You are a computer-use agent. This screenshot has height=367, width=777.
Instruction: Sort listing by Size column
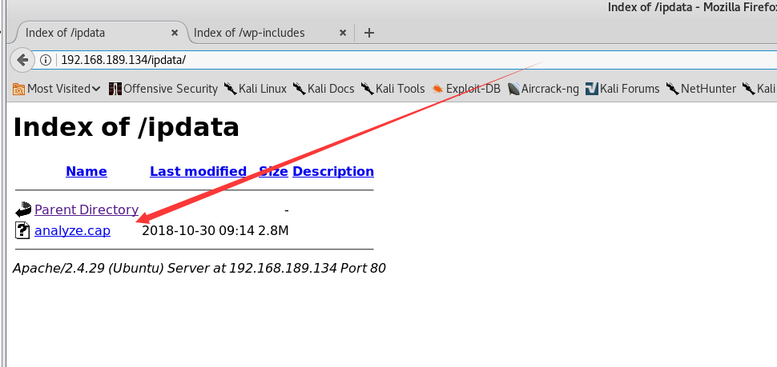pyautogui.click(x=273, y=172)
